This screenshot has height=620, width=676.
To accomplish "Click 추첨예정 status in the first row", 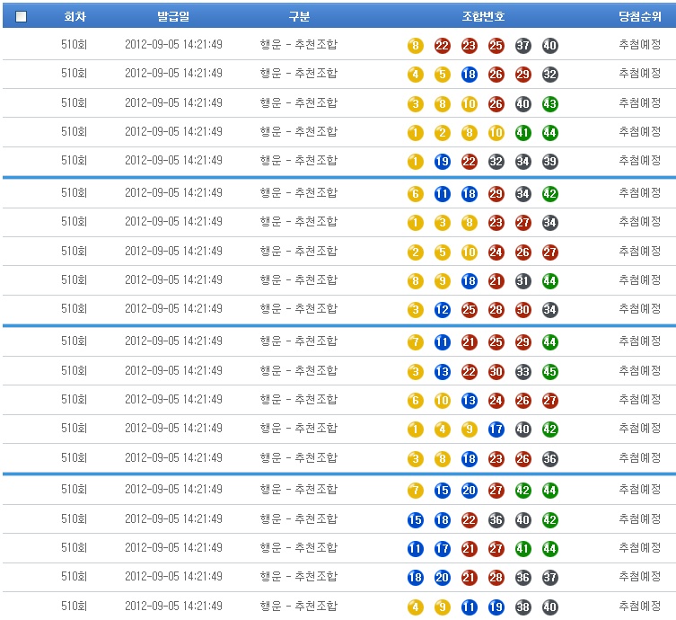I will (639, 45).
